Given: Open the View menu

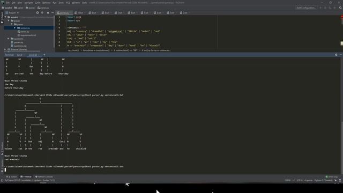Looking at the screenshot, I should (x=20, y=3).
